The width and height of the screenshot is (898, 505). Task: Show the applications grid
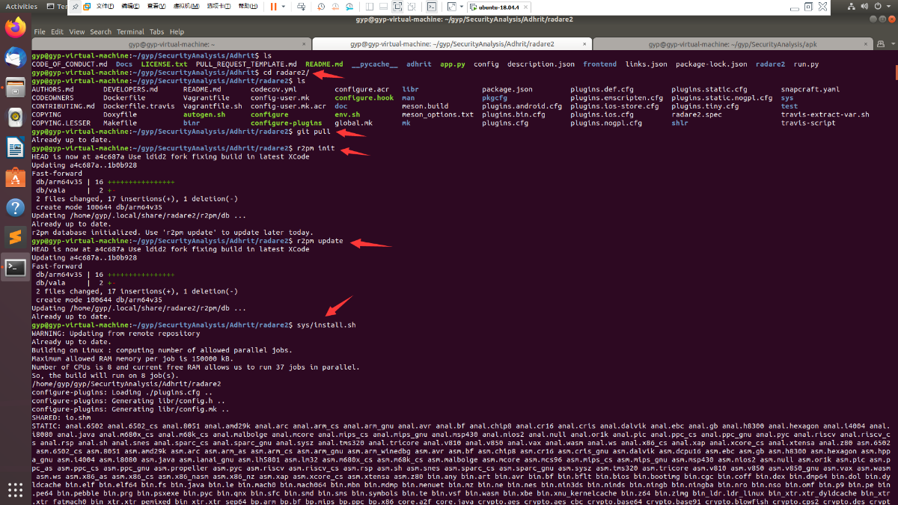(14, 489)
